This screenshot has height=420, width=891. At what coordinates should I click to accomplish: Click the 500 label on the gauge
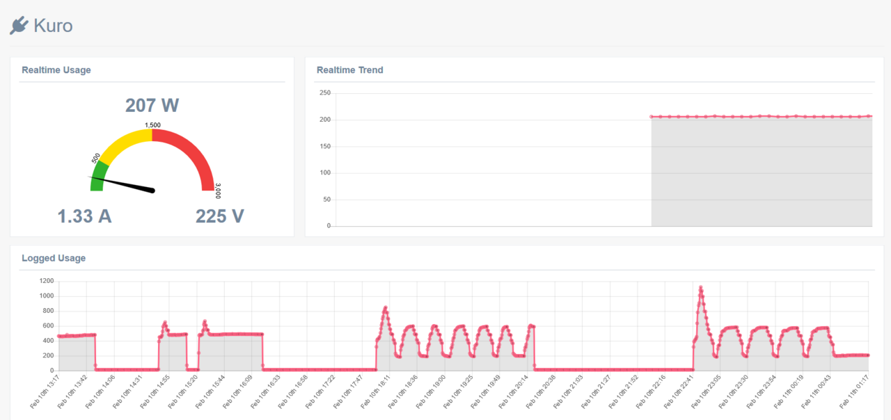click(96, 158)
